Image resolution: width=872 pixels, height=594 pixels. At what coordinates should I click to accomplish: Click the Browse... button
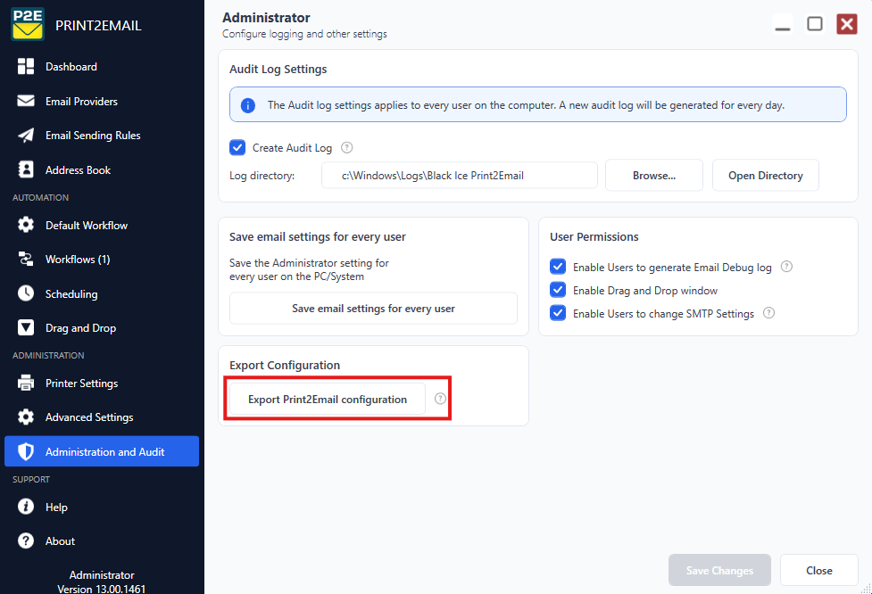pos(654,176)
